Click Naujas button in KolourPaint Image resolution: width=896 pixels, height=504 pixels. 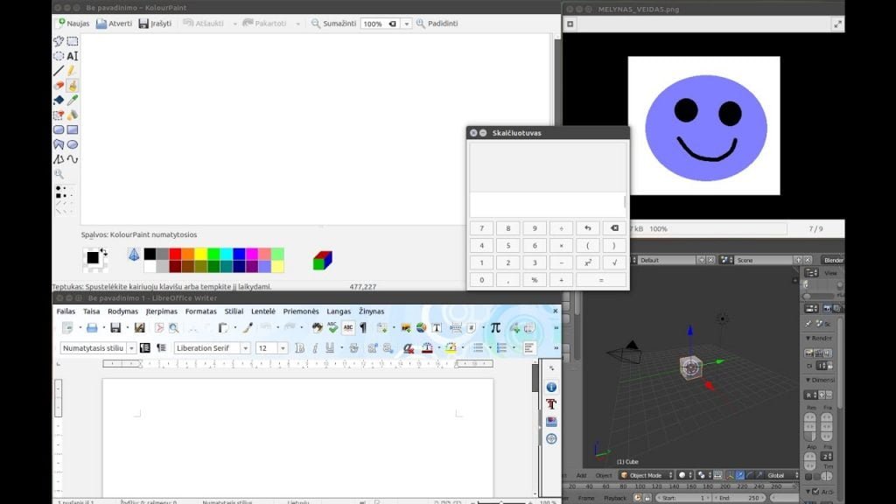tap(73, 24)
